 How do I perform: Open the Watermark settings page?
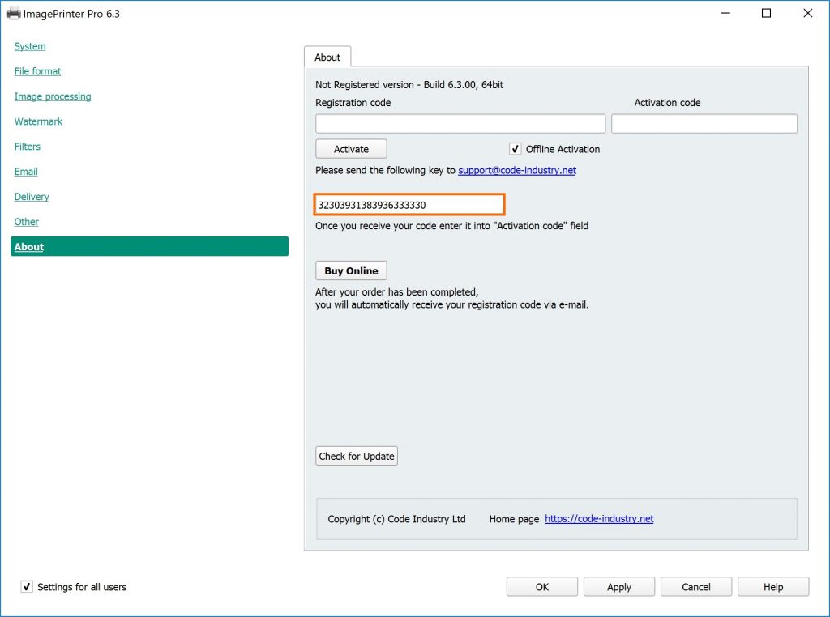[x=38, y=121]
